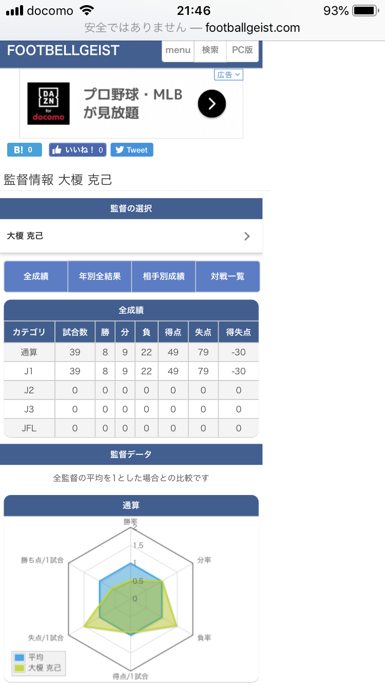The height and width of the screenshot is (685, 385).
Task: Open the 広告 ad options dropdown
Action: pyautogui.click(x=228, y=75)
